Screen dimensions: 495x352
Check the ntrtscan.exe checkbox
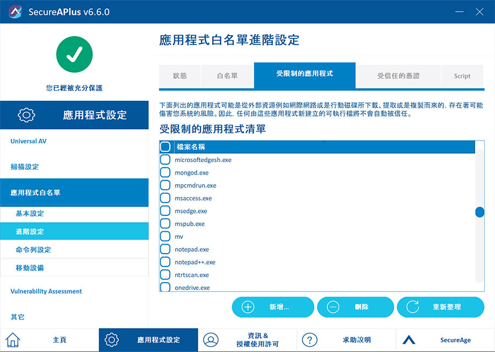click(x=165, y=275)
